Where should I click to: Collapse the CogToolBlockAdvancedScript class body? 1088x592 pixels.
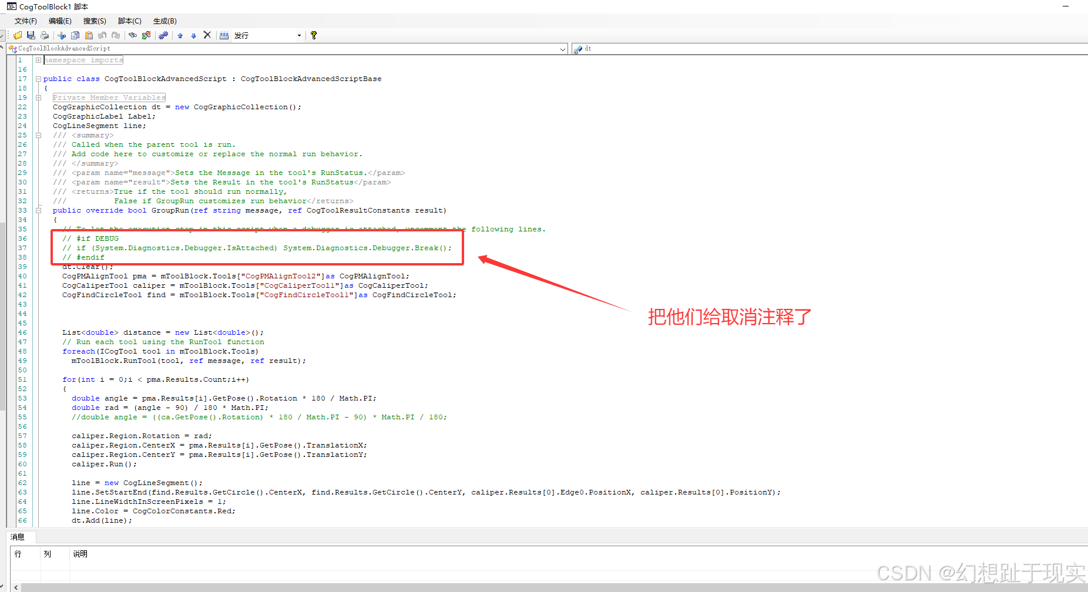[38, 79]
